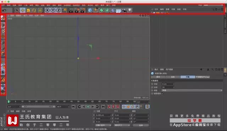Click the orange magnet workplane icon
Image resolution: width=227 pixels, height=131 pixels.
pyautogui.click(x=3, y=80)
